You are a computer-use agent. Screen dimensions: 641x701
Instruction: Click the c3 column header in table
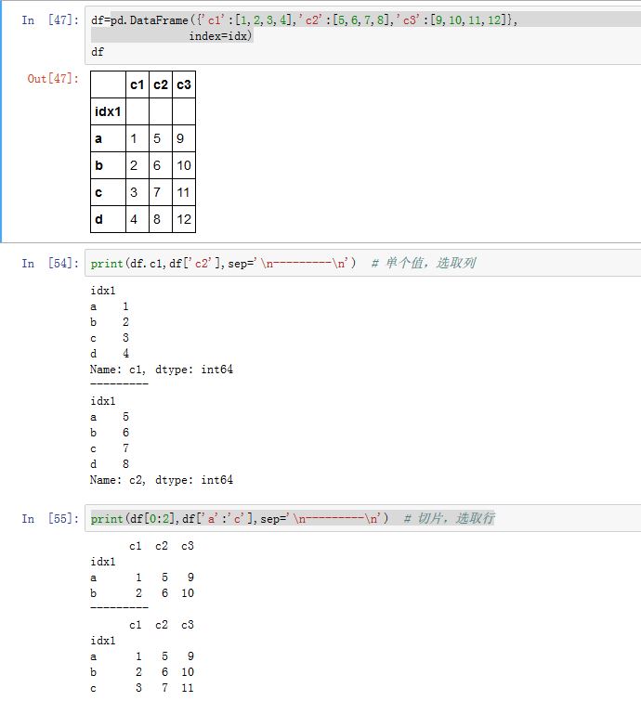click(183, 85)
